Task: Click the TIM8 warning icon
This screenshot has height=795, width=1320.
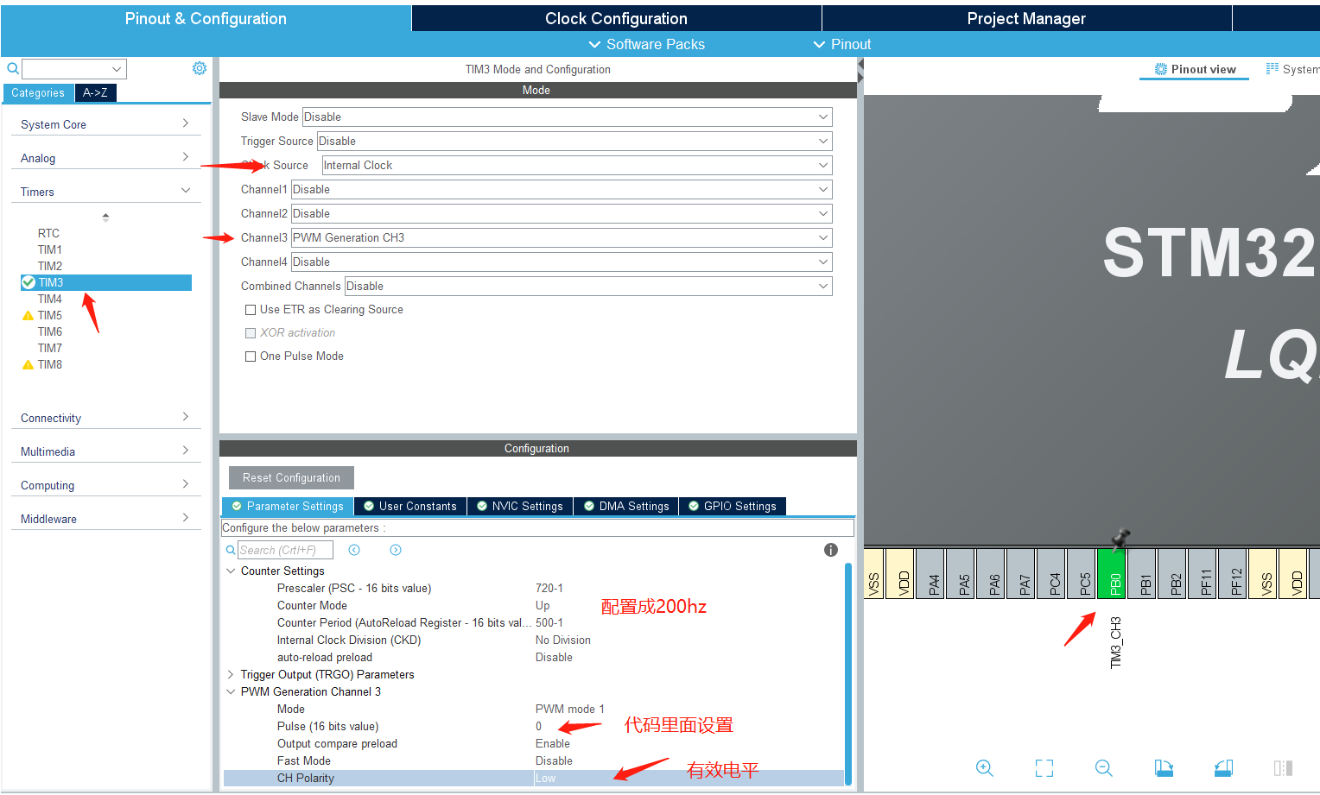Action: [28, 365]
